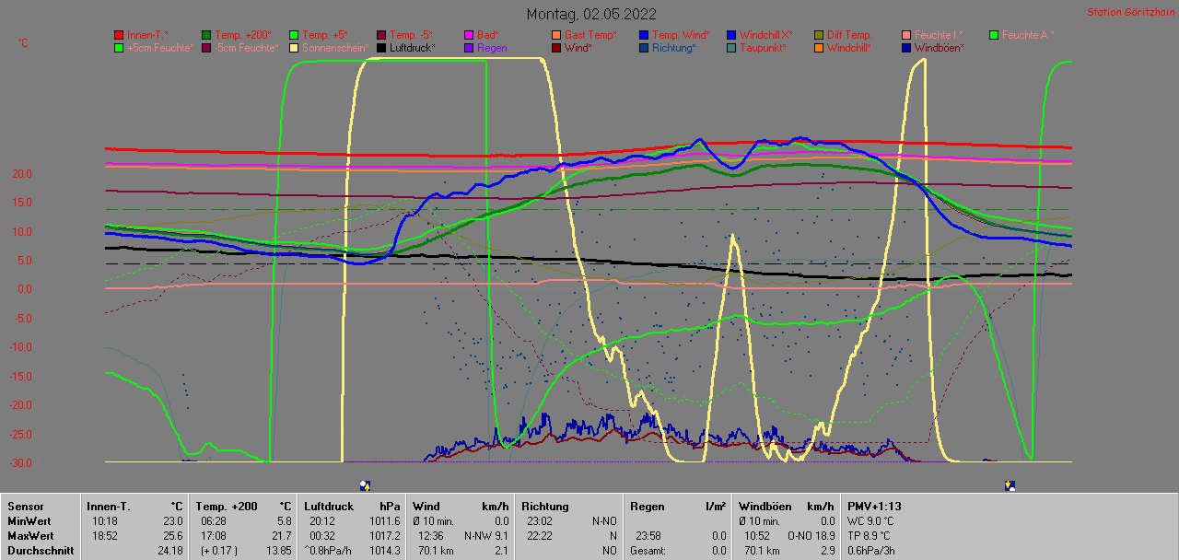The image size is (1179, 560).
Task: Click the black Luftdruck legend swatch
Action: click(381, 48)
